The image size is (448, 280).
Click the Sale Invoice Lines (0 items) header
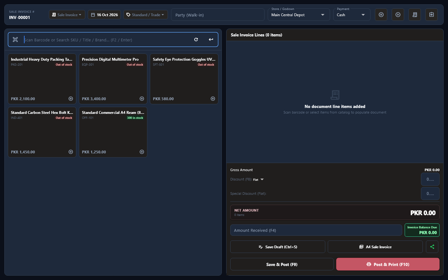(x=256, y=35)
